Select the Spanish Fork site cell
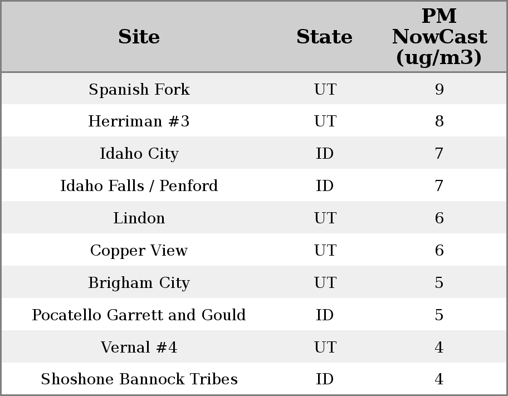This screenshot has width=508, height=396. (x=139, y=90)
